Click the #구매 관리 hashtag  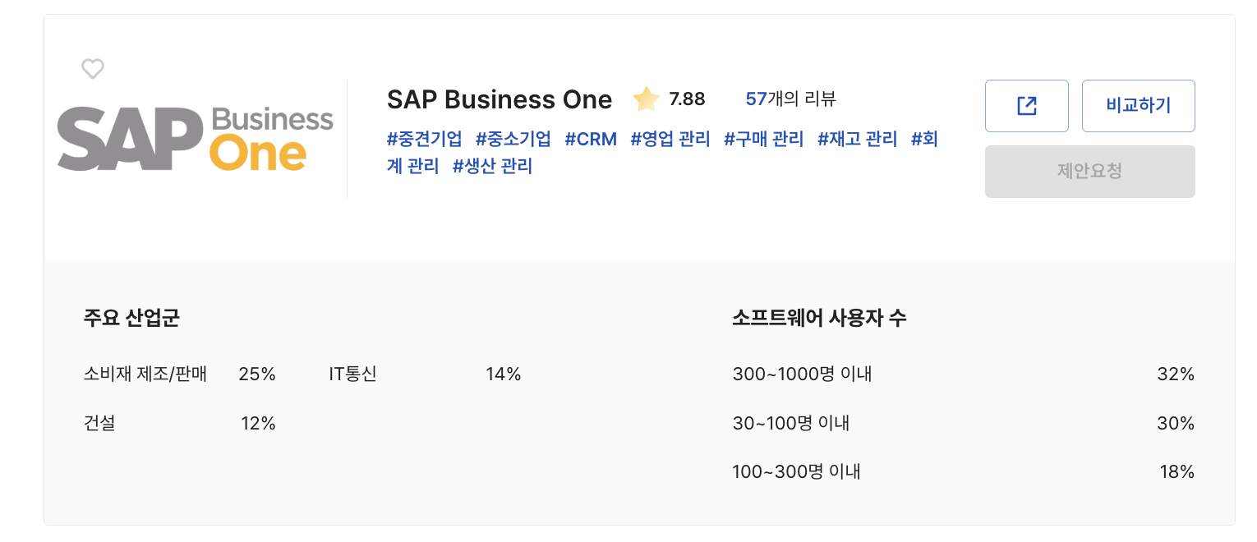click(763, 139)
